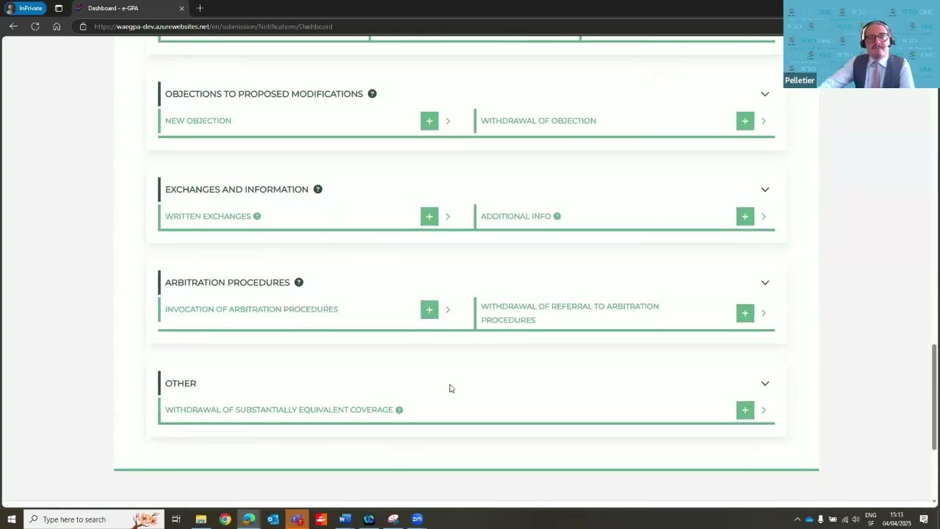This screenshot has width=940, height=529.
Task: Click the Pelletier video call thumbnail
Action: click(x=861, y=44)
